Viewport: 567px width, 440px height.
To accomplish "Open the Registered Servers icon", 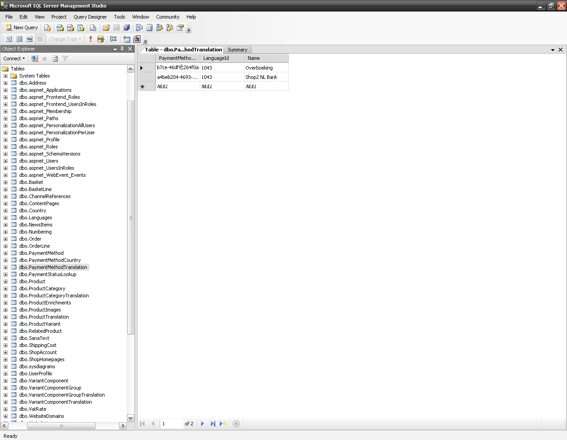I will [139, 27].
